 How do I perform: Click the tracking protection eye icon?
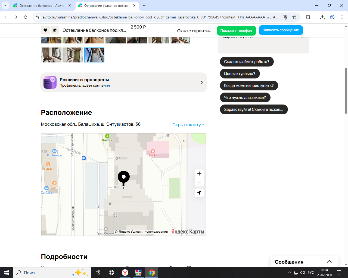coord(285,17)
